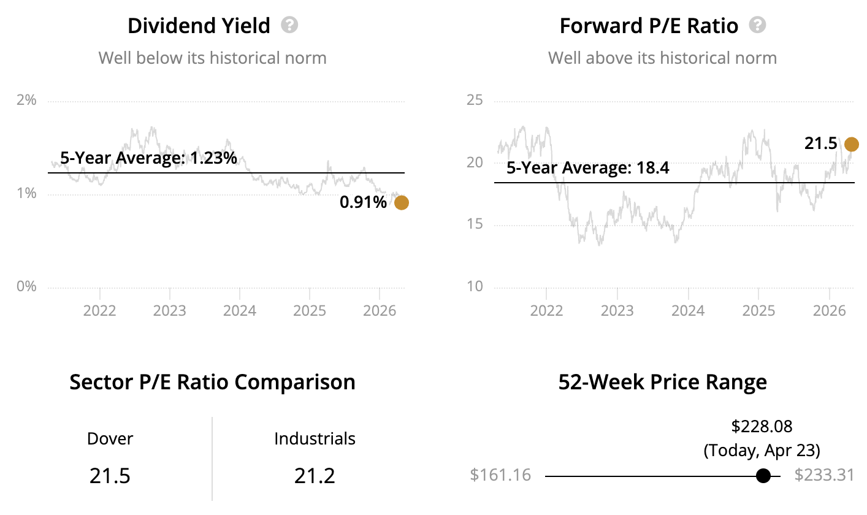Select the gold dot on the Forward P/E chart
867x515 pixels.
[851, 144]
